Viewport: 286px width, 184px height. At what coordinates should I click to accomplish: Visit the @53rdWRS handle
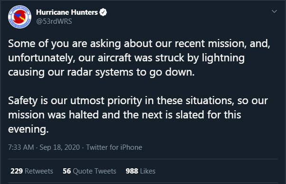point(54,21)
